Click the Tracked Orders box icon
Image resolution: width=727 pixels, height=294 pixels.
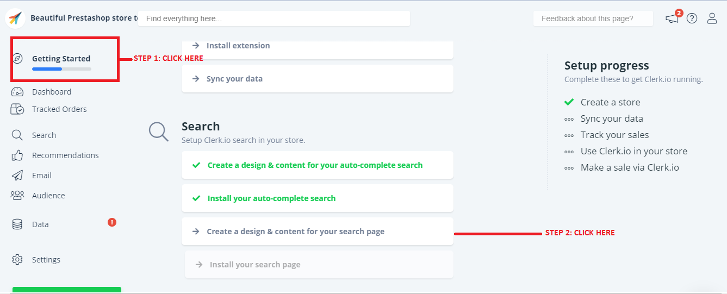(17, 109)
